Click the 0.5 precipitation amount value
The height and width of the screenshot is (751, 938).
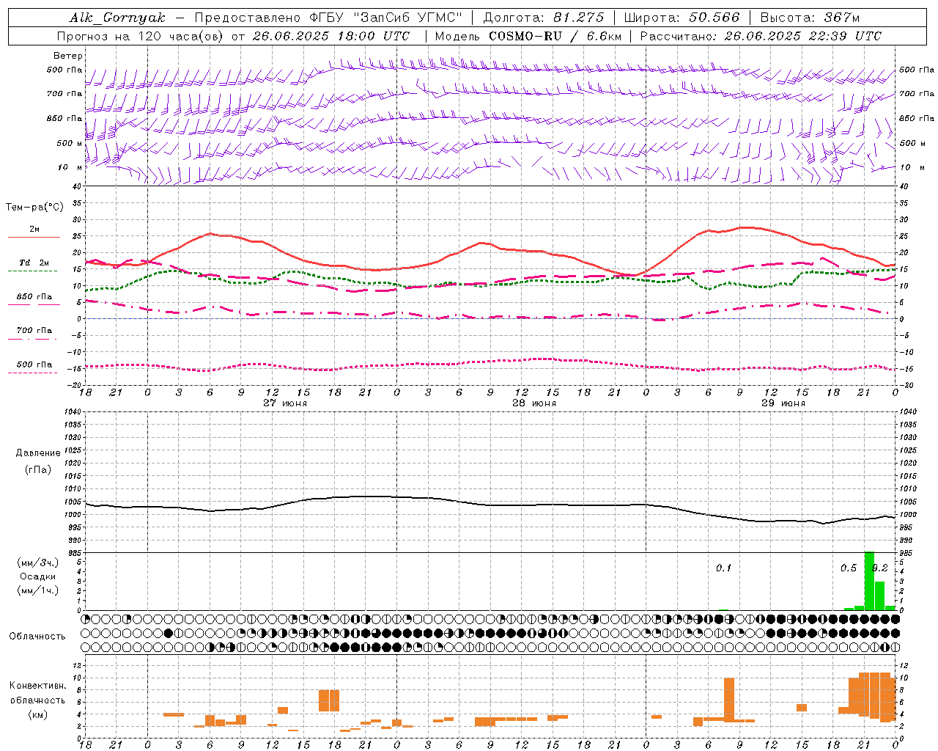click(849, 568)
